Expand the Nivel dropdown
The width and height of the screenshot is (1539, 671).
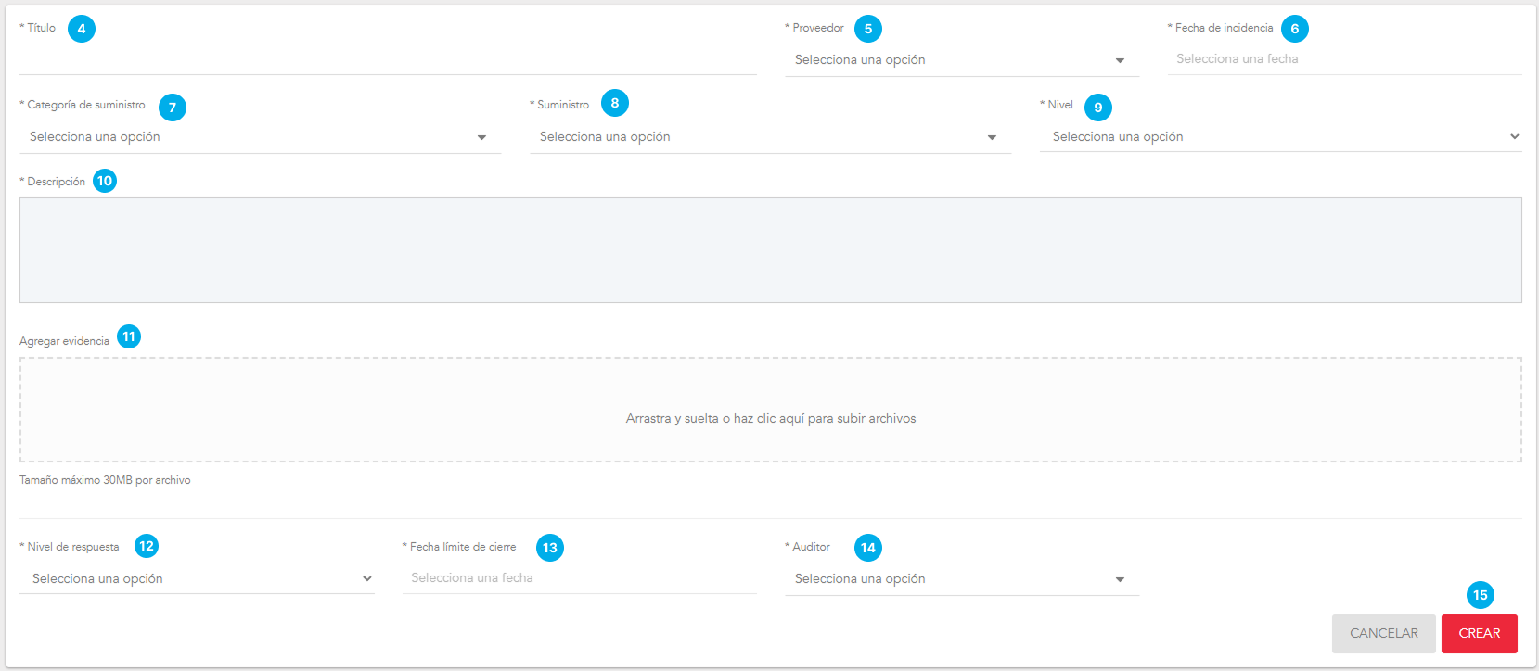pyautogui.click(x=1280, y=137)
